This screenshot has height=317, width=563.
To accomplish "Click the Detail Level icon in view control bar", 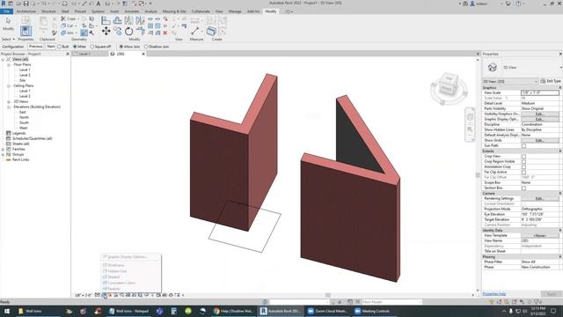I will pos(98,295).
